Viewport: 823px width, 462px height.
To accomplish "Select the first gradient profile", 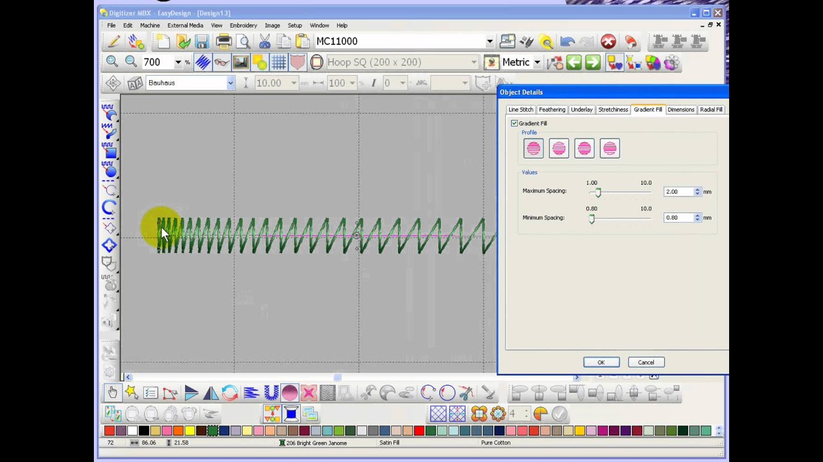I will pyautogui.click(x=534, y=149).
